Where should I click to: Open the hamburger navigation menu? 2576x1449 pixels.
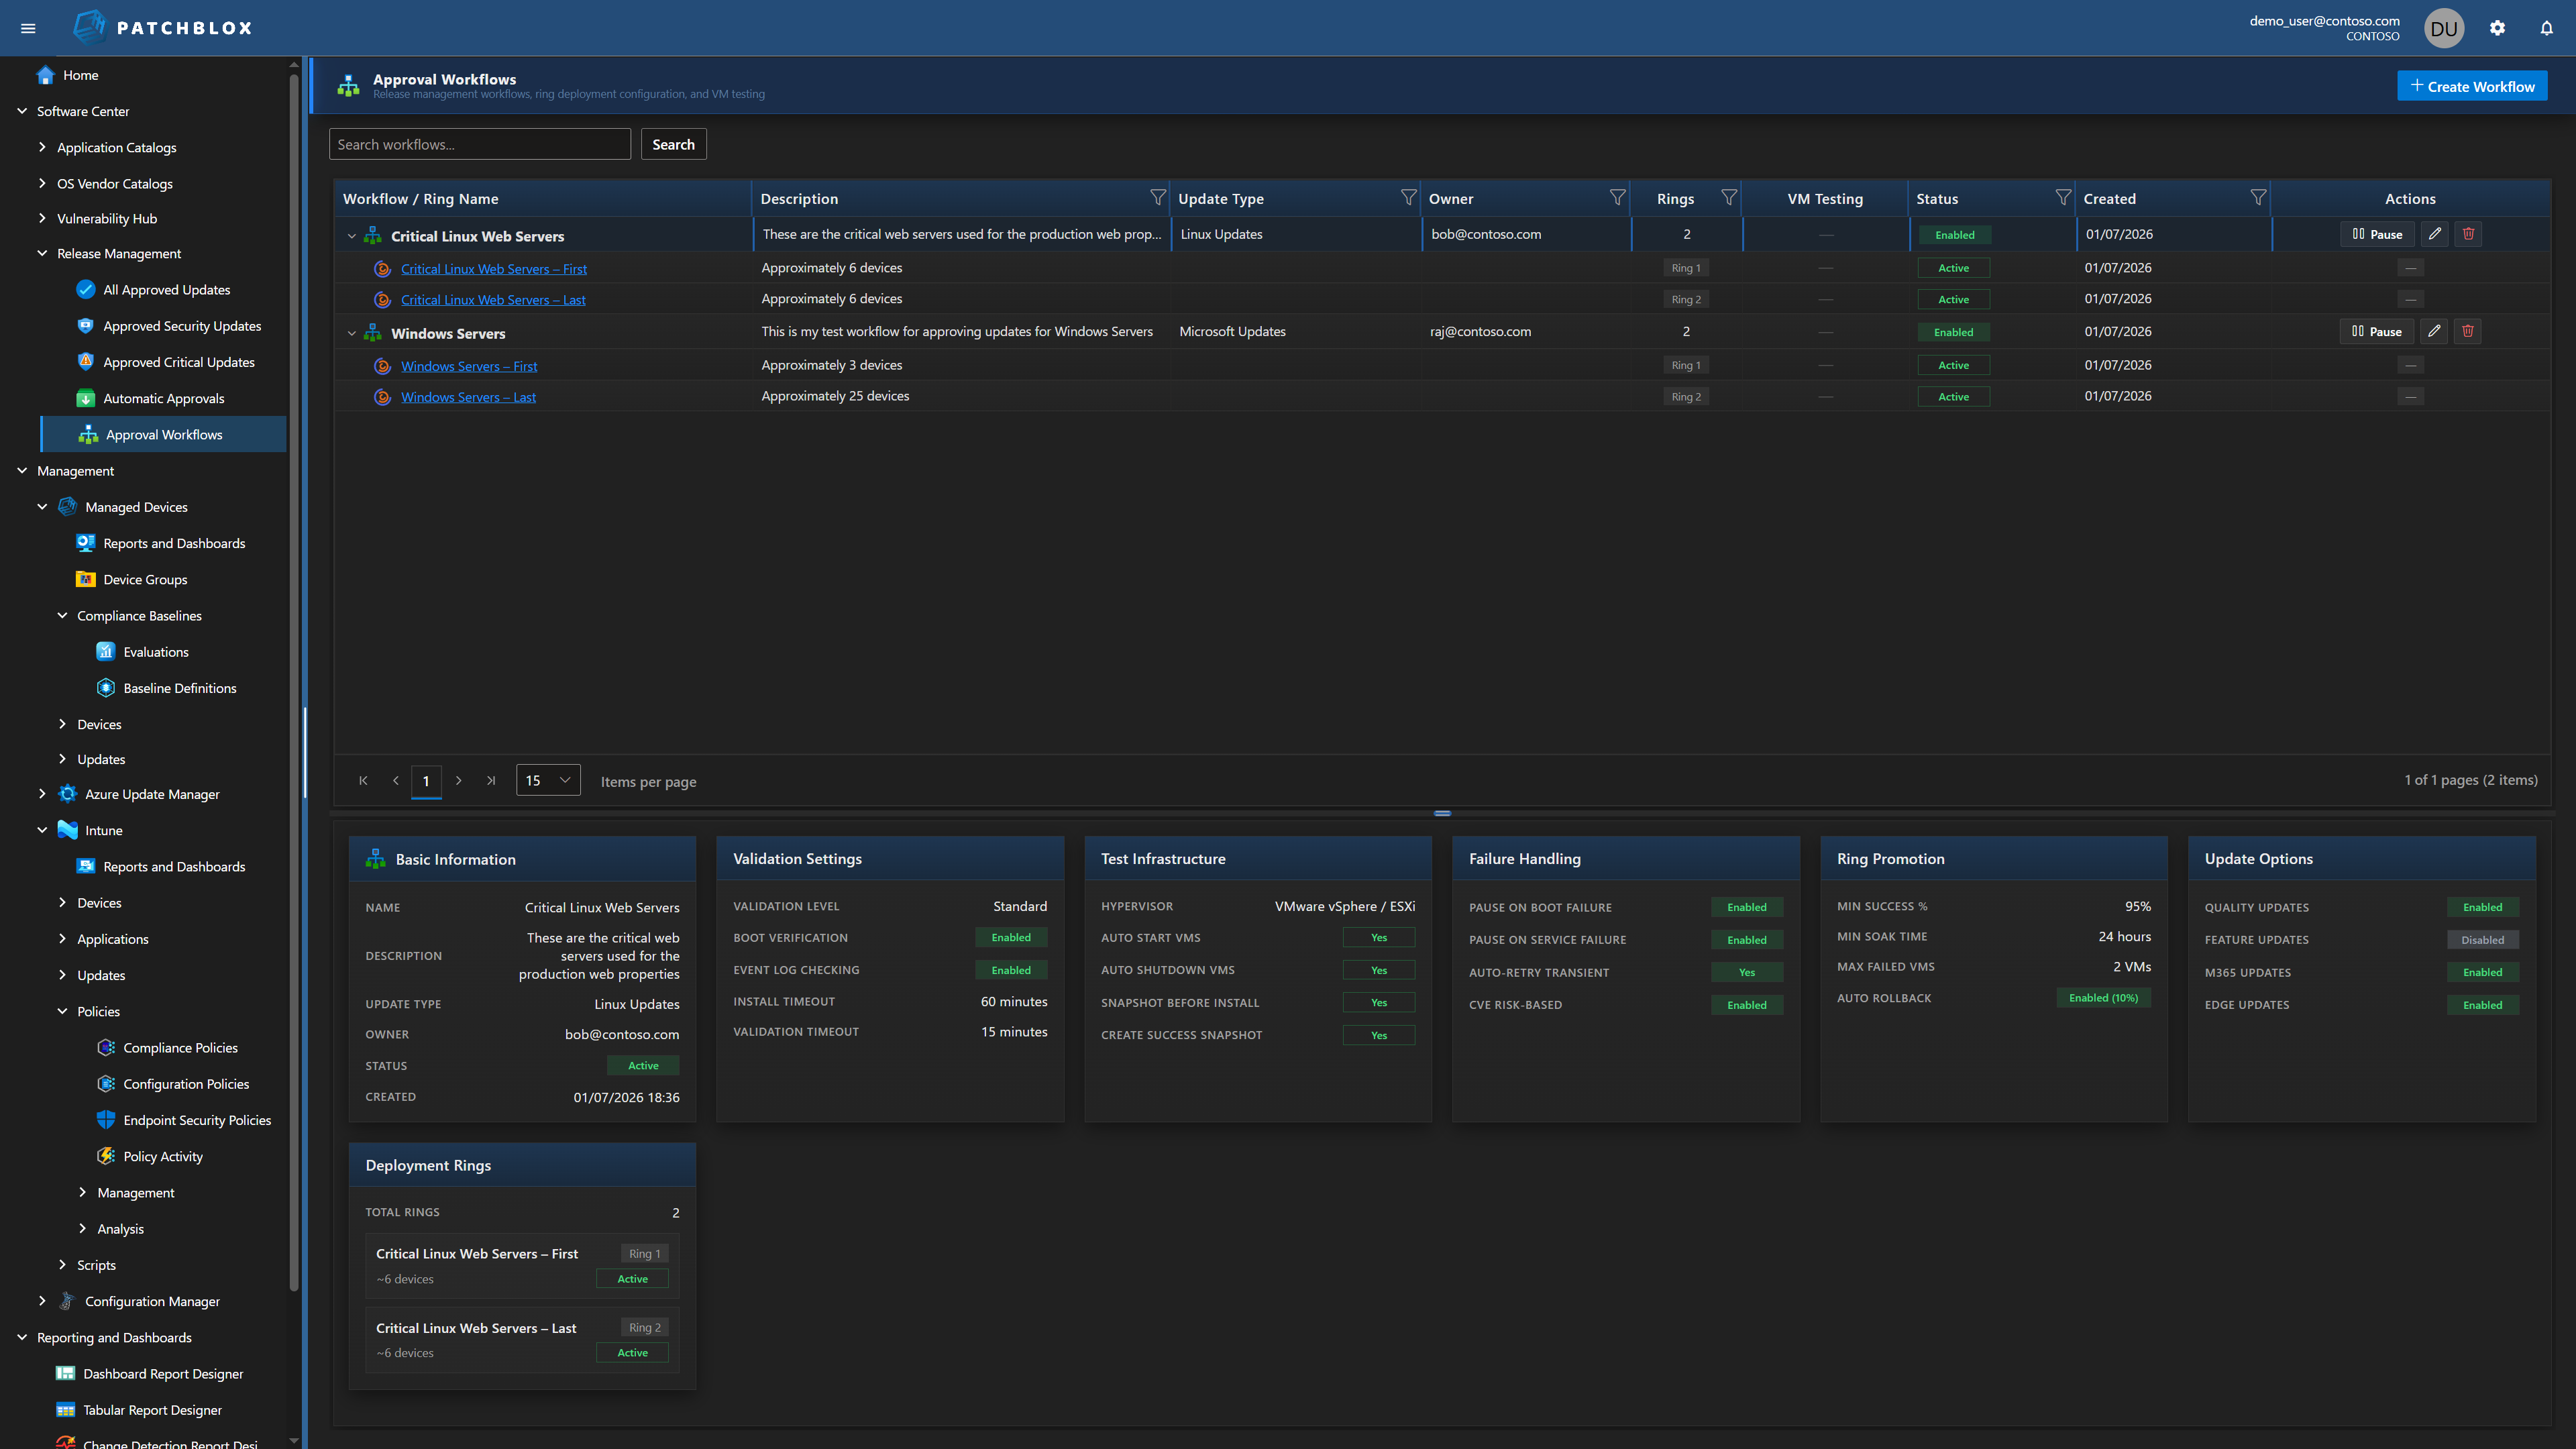(x=28, y=27)
